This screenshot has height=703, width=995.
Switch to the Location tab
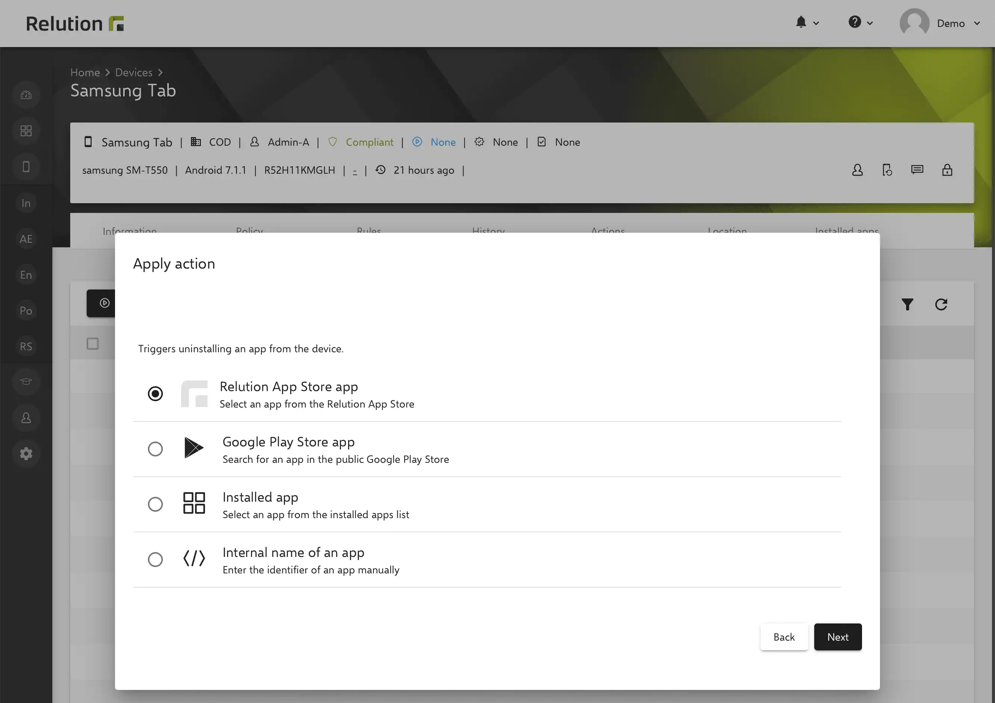727,231
